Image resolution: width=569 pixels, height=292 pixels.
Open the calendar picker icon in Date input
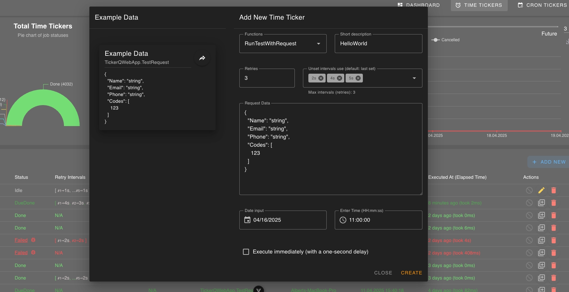(247, 220)
